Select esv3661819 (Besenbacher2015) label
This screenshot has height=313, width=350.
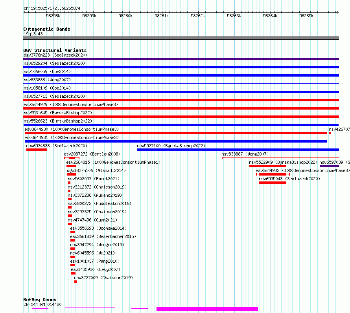pyautogui.click(x=103, y=236)
